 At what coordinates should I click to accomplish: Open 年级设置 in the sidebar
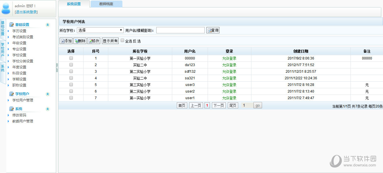(19, 43)
